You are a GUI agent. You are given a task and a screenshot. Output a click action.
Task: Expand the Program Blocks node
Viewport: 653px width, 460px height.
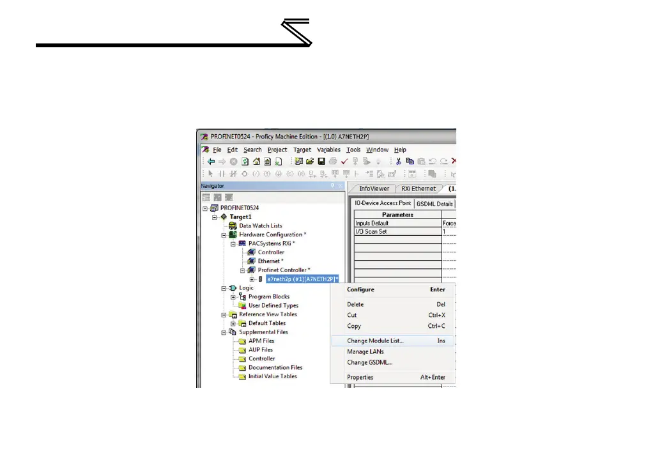[x=233, y=297]
